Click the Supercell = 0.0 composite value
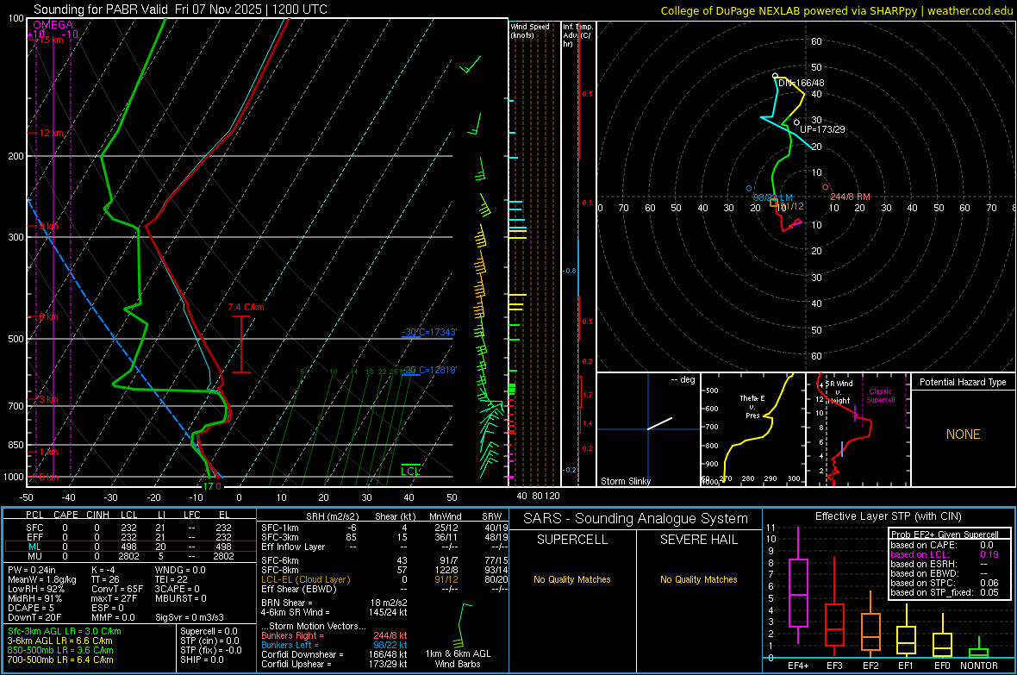The height and width of the screenshot is (675, 1017). coord(209,631)
